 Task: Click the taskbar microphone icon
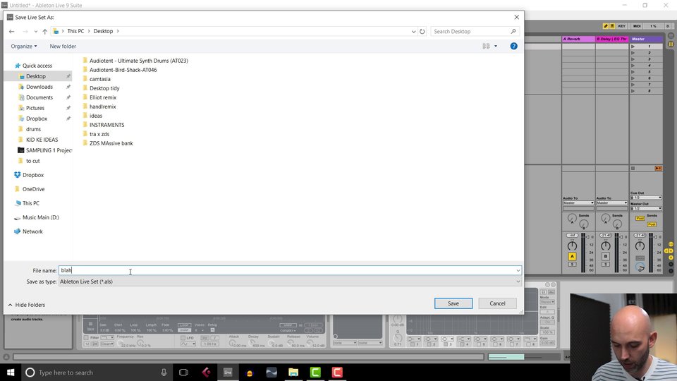tap(164, 373)
